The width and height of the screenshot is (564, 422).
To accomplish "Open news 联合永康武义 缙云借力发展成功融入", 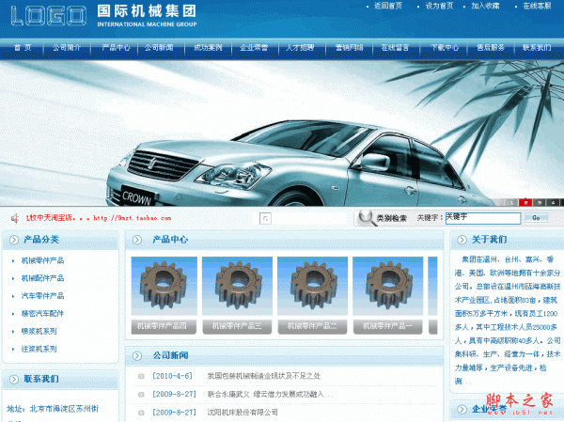I will [270, 395].
